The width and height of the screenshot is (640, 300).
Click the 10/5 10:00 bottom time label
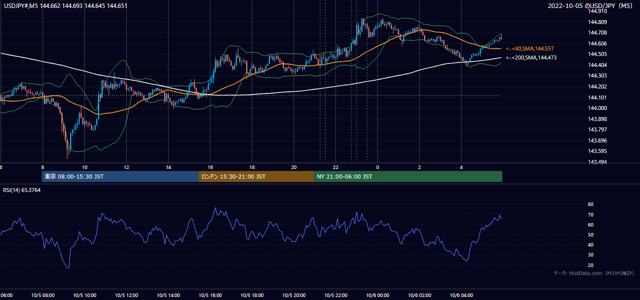[x=85, y=295]
